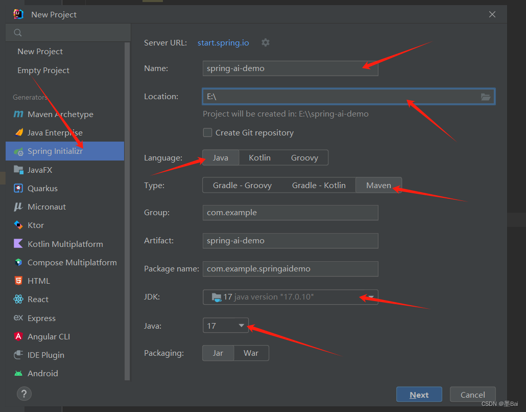Select Jar packaging
Image resolution: width=526 pixels, height=412 pixels.
coord(218,353)
